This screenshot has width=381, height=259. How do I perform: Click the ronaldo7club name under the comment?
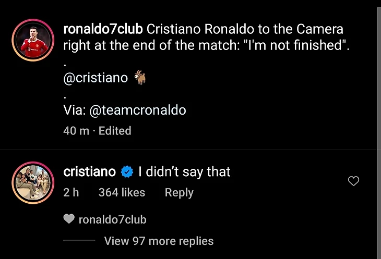click(112, 220)
